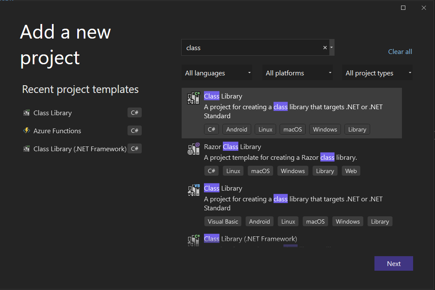The image size is (435, 290).
Task: Click the Android tag of C# Class Library
Action: pyautogui.click(x=237, y=129)
